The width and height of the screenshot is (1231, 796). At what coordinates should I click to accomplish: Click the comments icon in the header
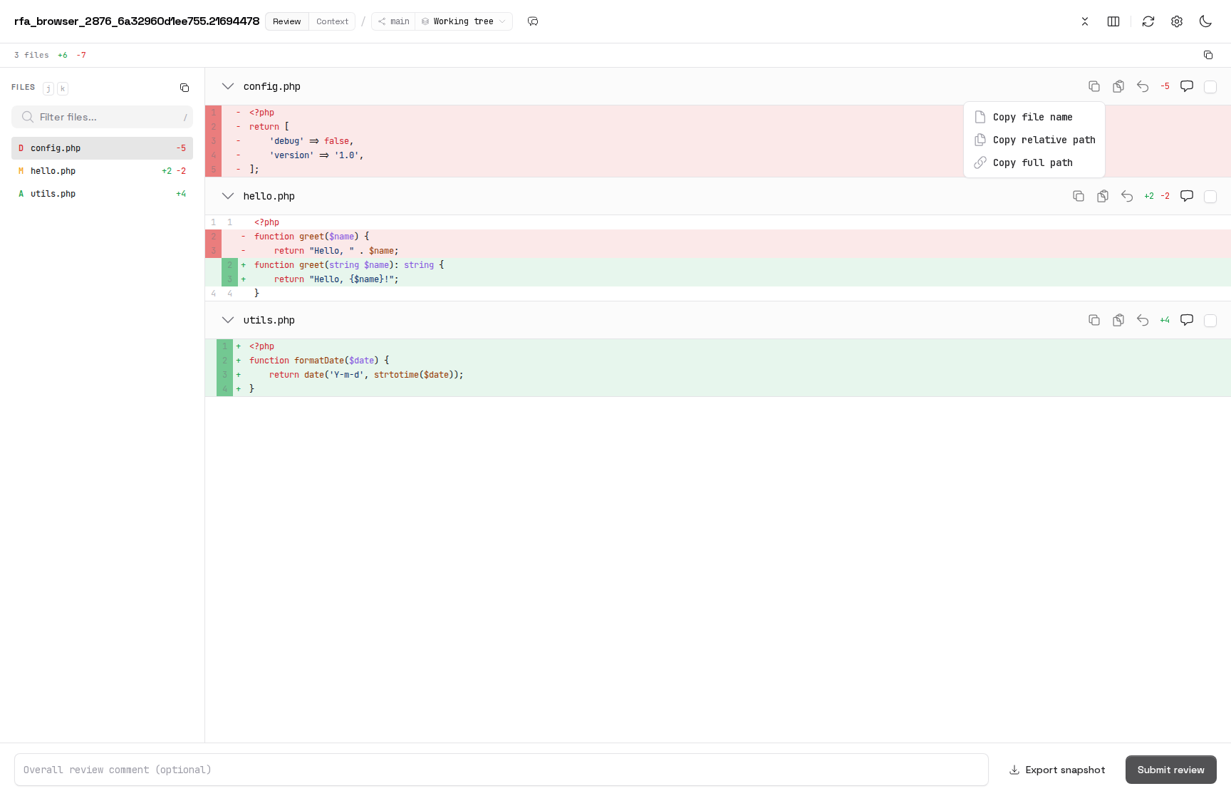pos(533,21)
